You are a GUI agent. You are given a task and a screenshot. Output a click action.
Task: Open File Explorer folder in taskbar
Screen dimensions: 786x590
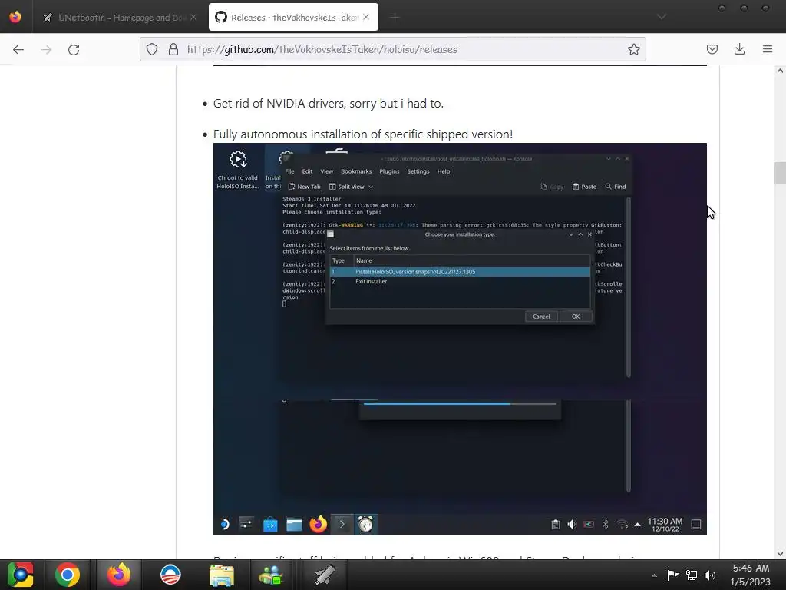click(221, 575)
